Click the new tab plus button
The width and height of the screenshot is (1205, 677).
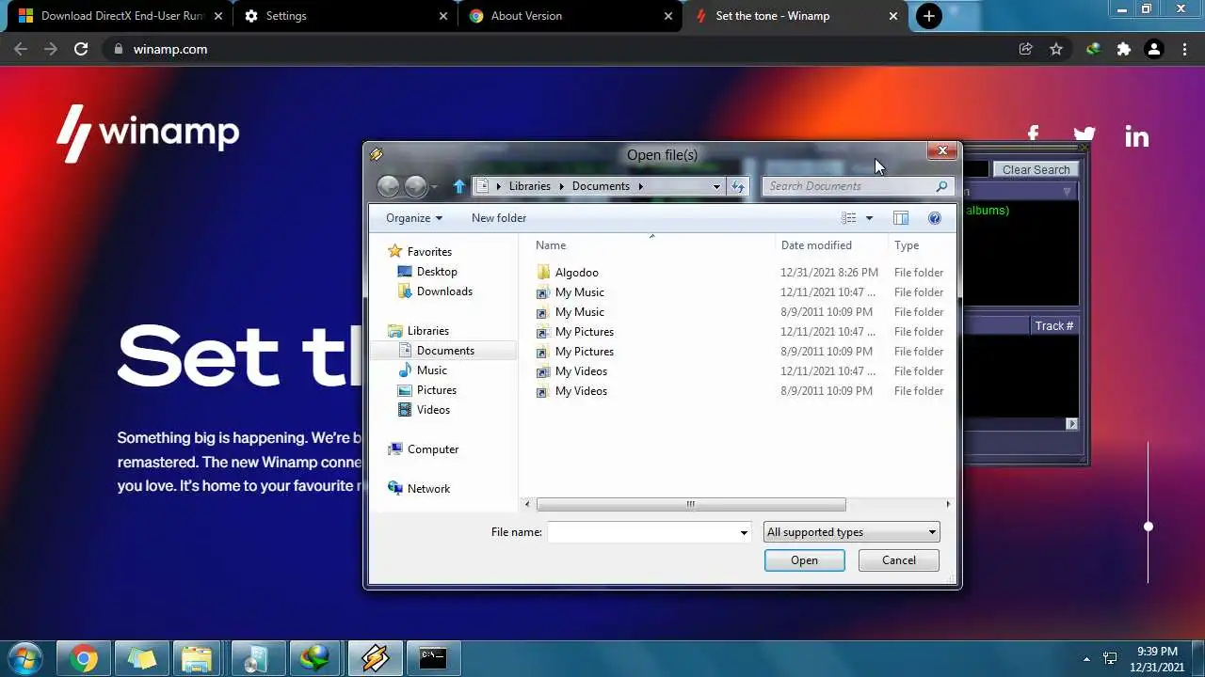(x=929, y=16)
